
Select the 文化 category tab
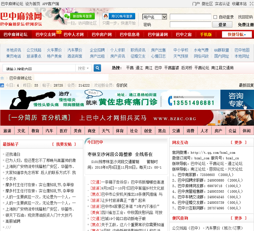pos(21,131)
